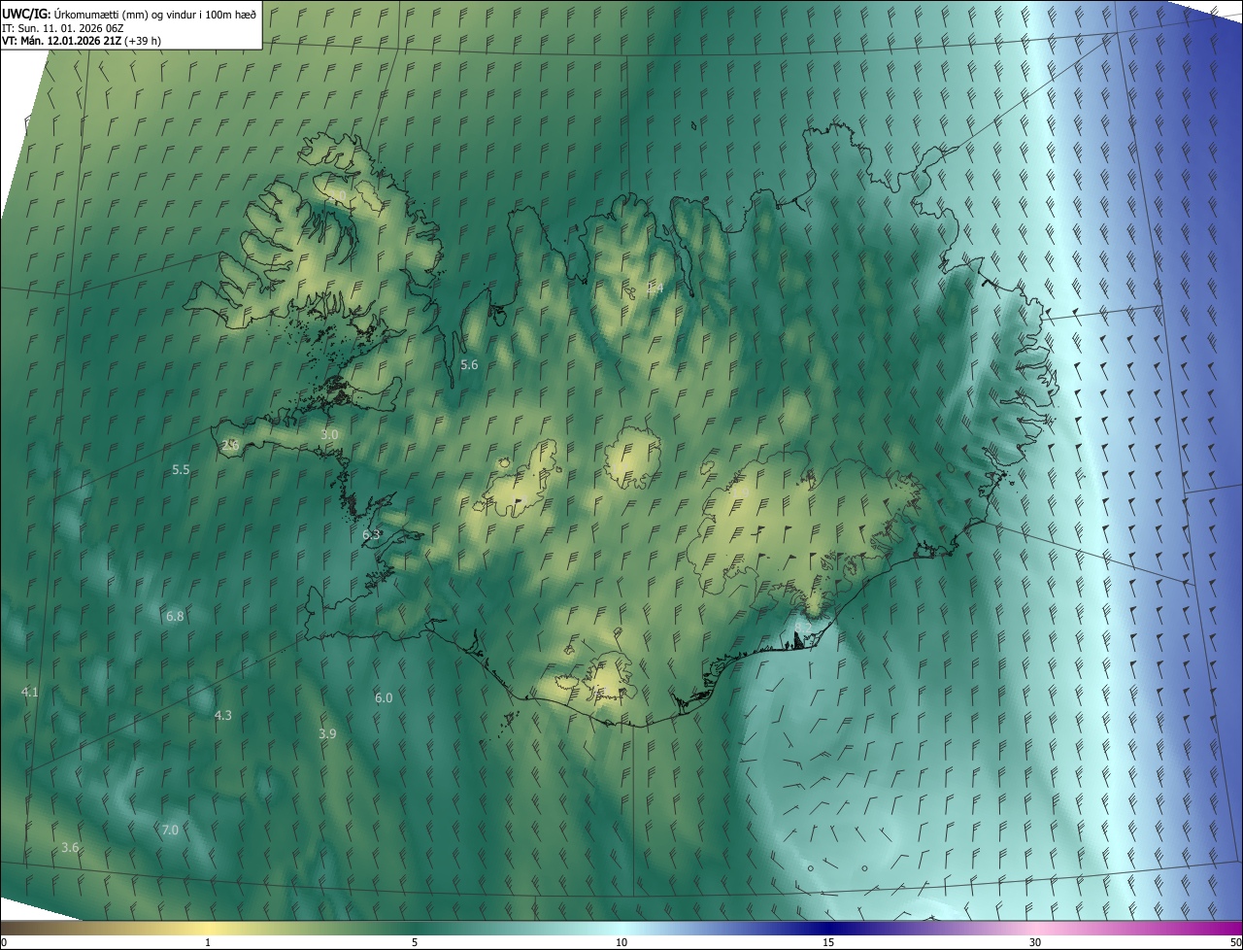
Task: Click the 6.8 value label on the map
Action: click(x=175, y=616)
